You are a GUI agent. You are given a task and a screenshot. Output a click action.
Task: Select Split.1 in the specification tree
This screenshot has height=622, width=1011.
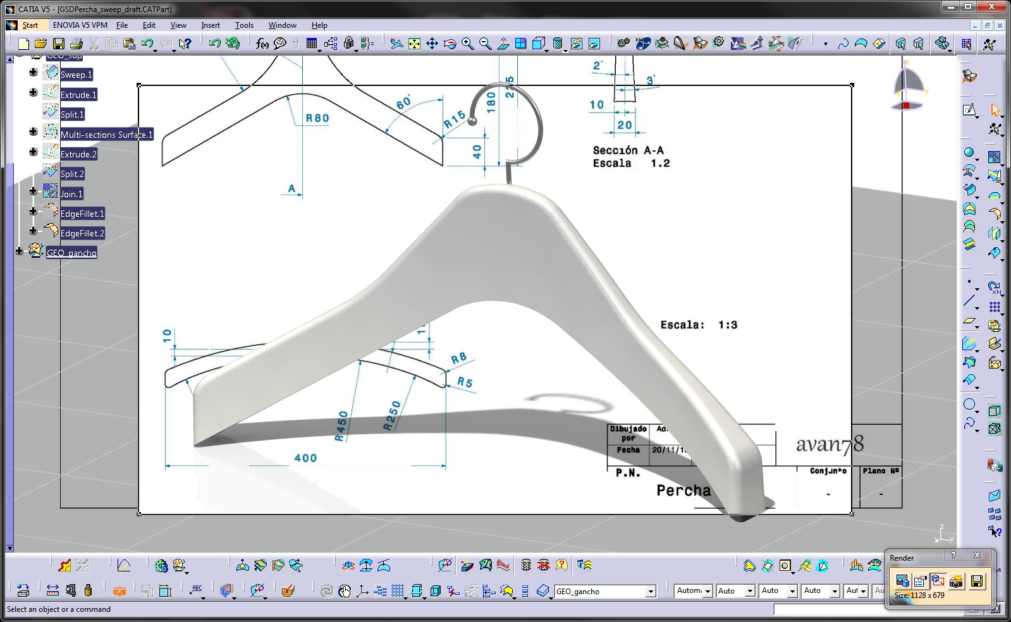point(72,114)
